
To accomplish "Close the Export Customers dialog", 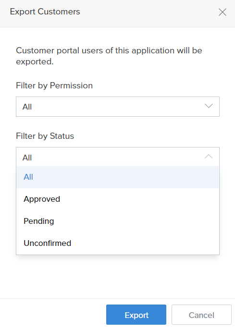I will [x=223, y=12].
